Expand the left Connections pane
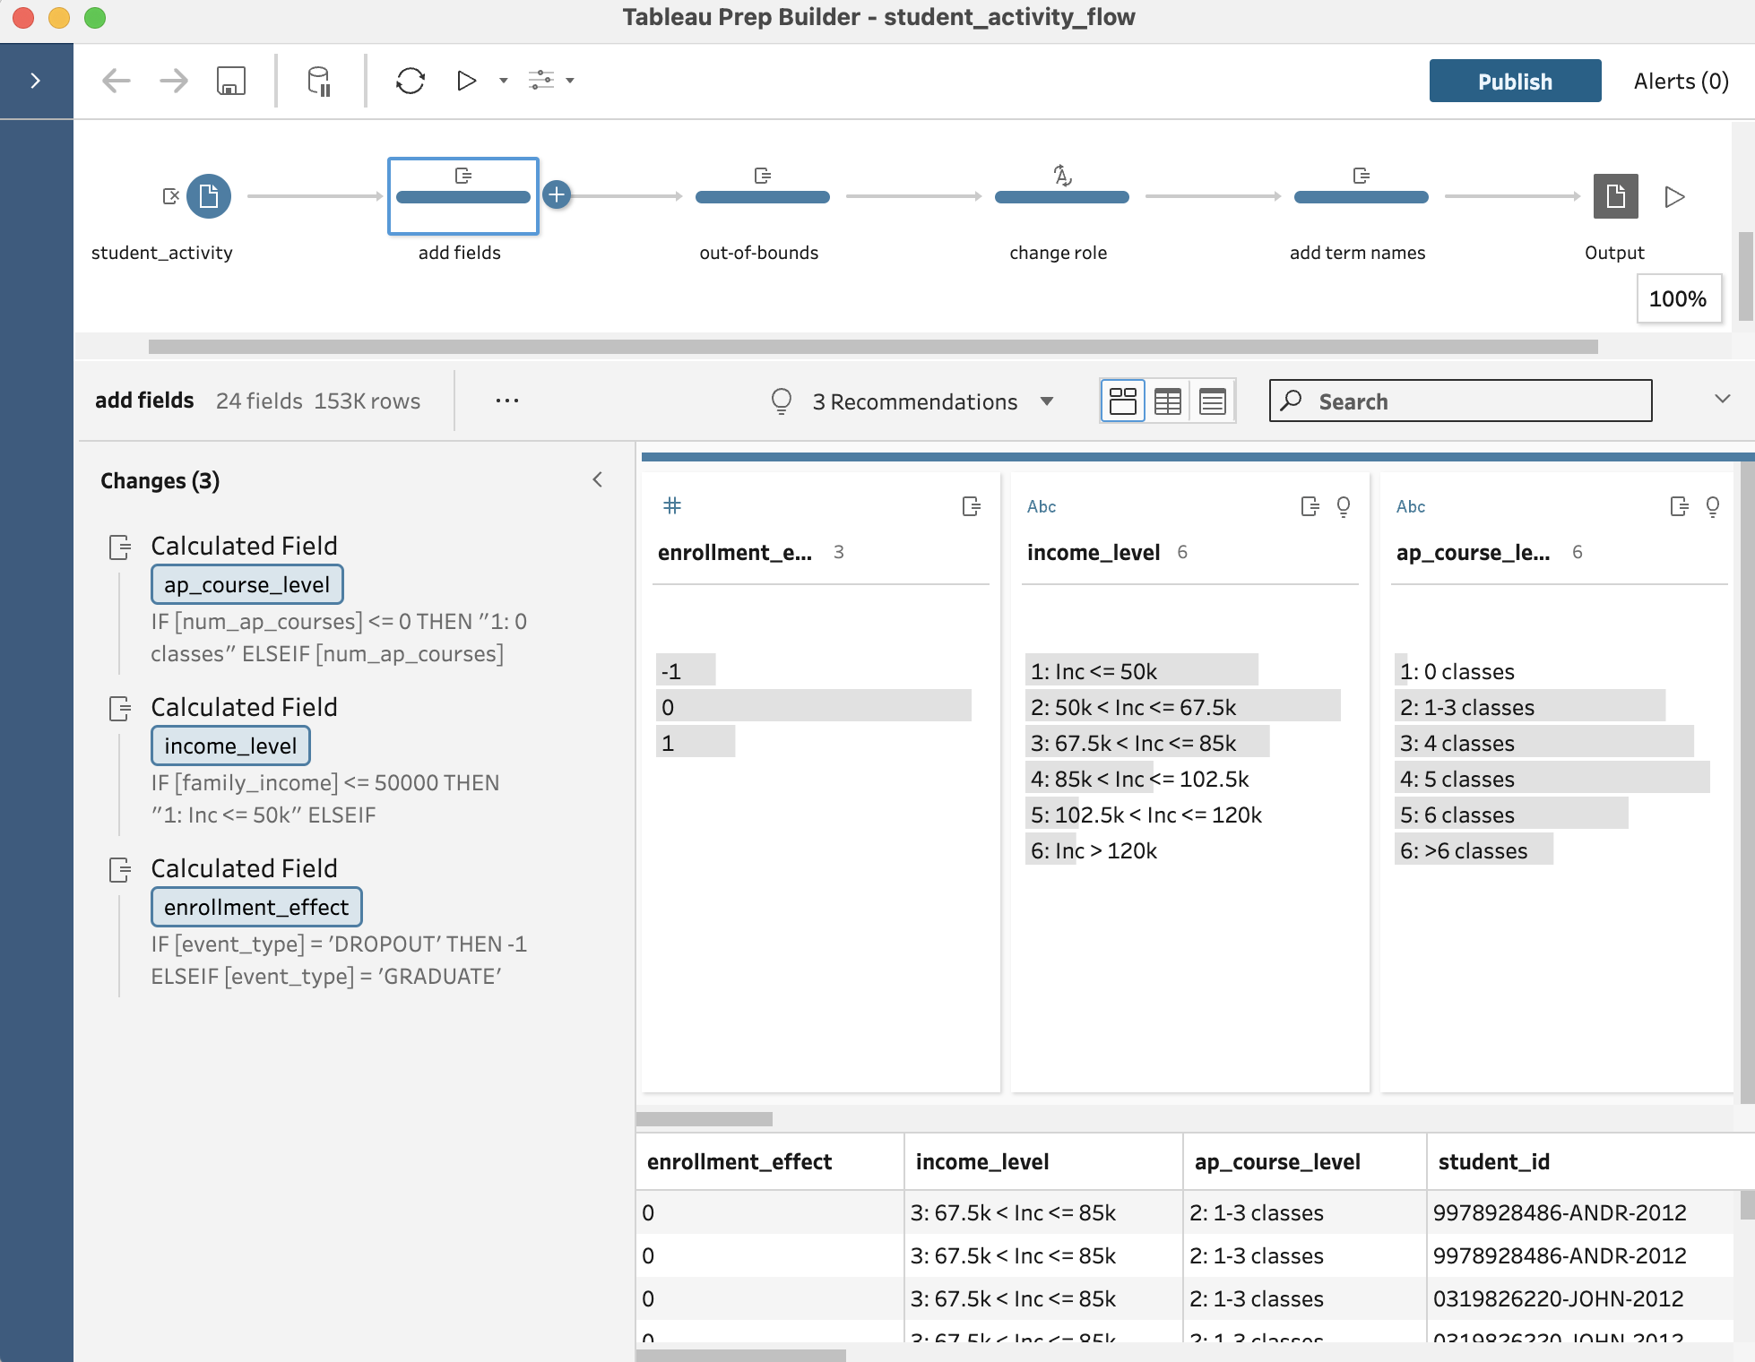Viewport: 1755px width, 1362px height. pos(35,81)
